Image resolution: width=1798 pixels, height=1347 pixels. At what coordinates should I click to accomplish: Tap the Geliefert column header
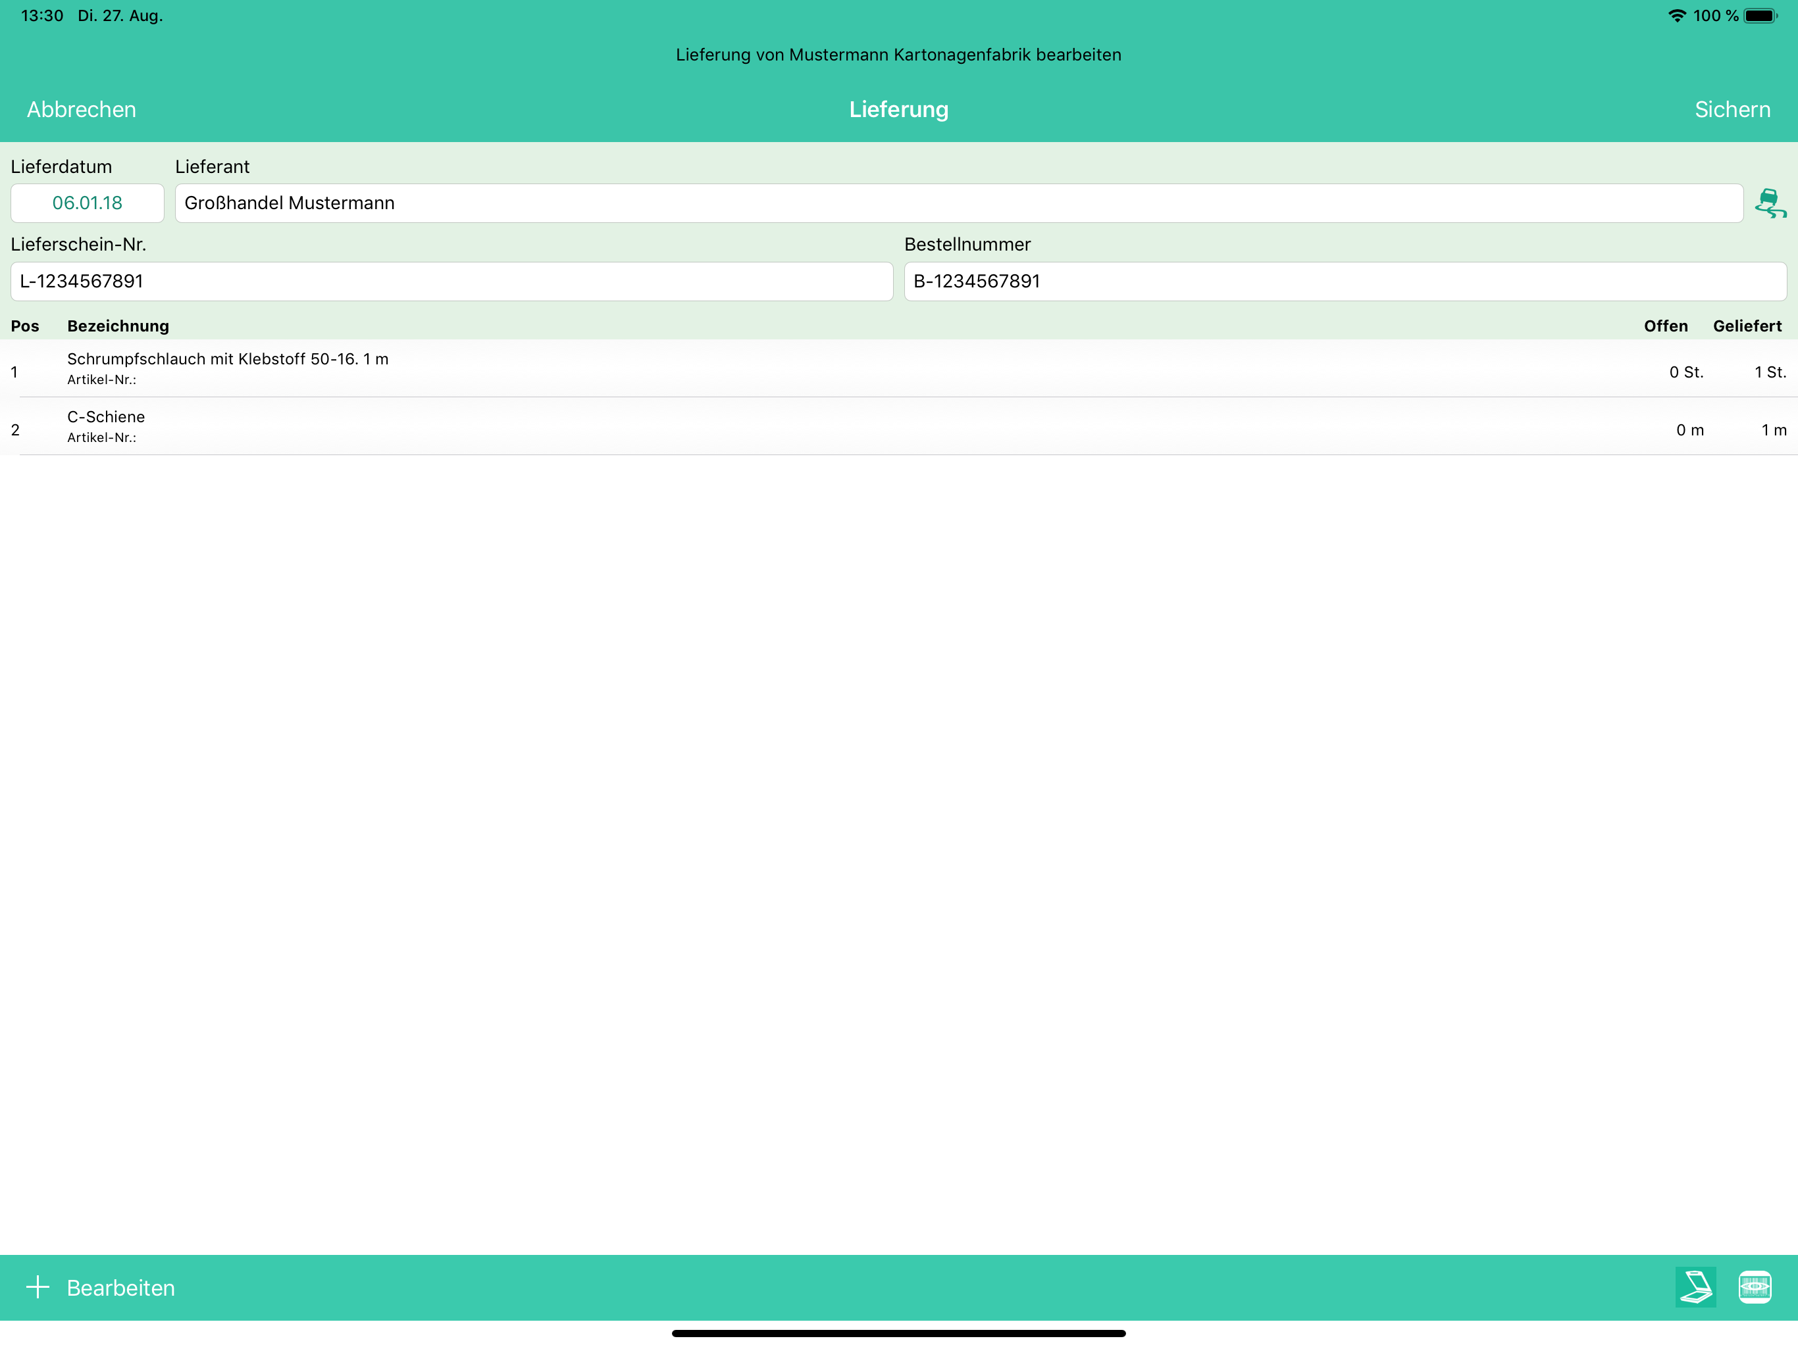[1747, 326]
